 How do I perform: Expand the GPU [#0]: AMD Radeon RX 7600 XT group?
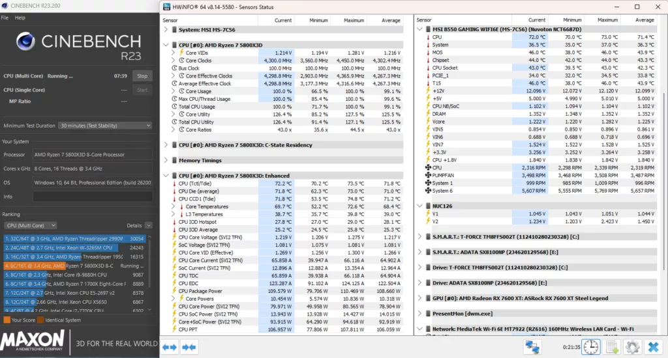[x=419, y=298]
